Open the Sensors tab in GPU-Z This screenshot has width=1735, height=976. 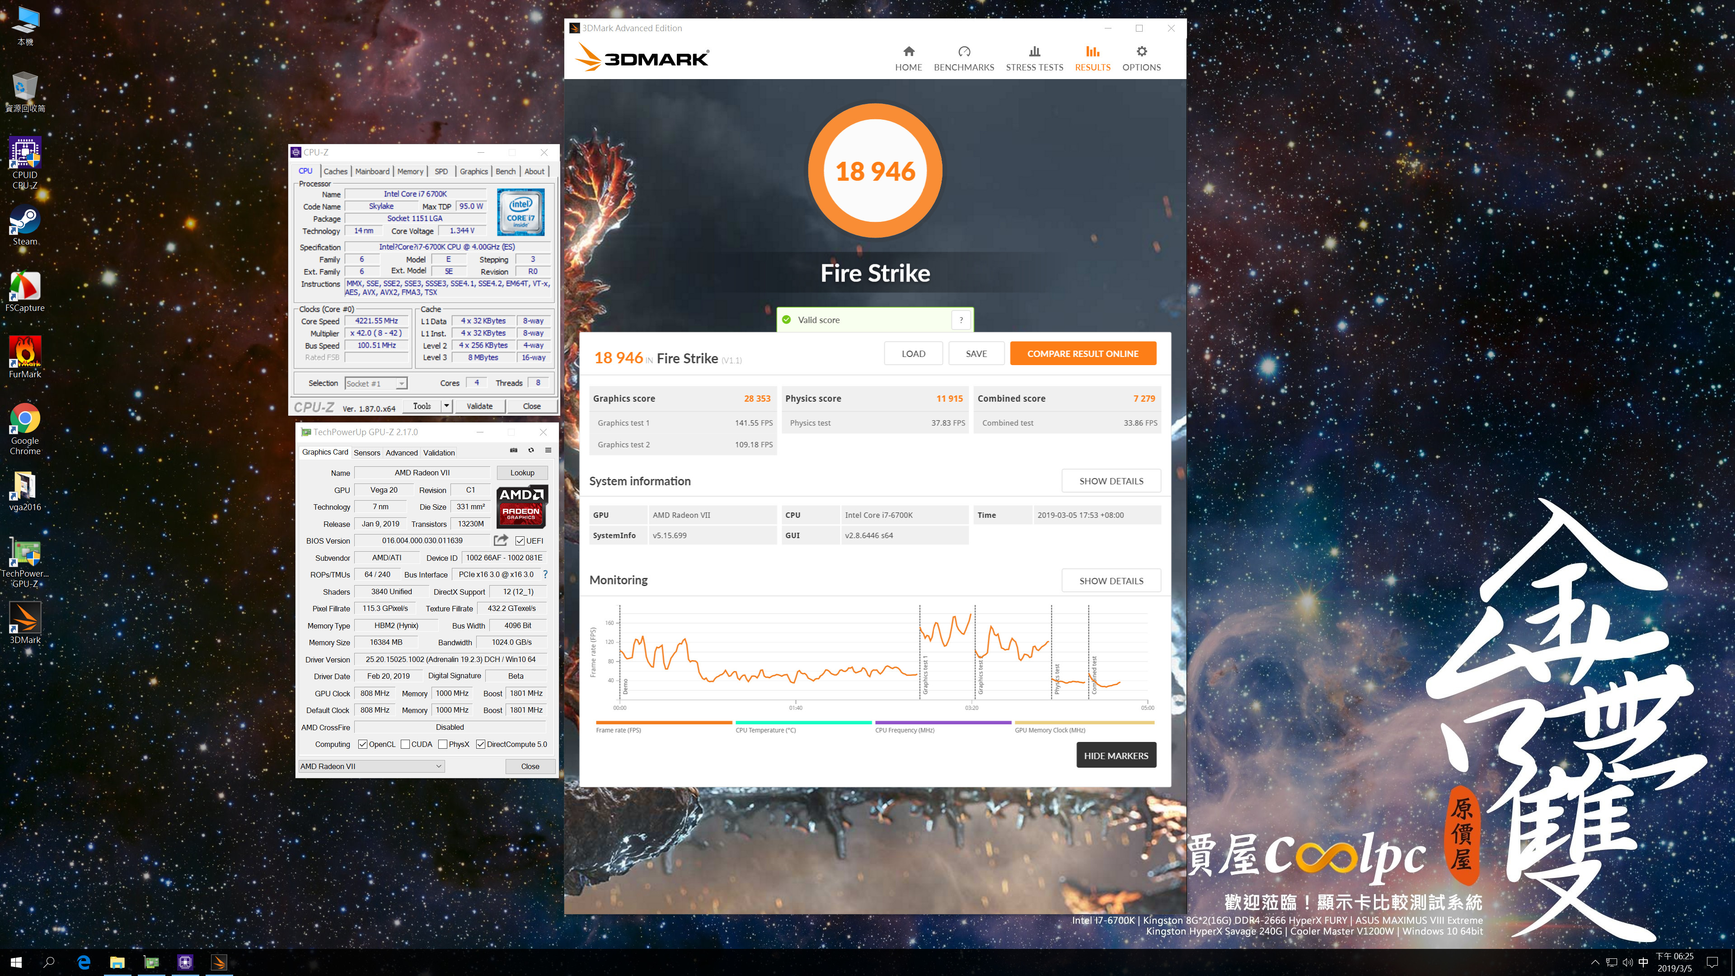[366, 453]
